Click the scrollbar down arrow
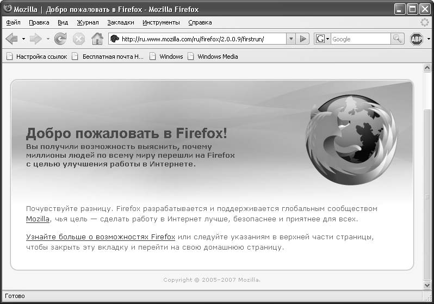This screenshot has height=304, width=434. [x=427, y=285]
